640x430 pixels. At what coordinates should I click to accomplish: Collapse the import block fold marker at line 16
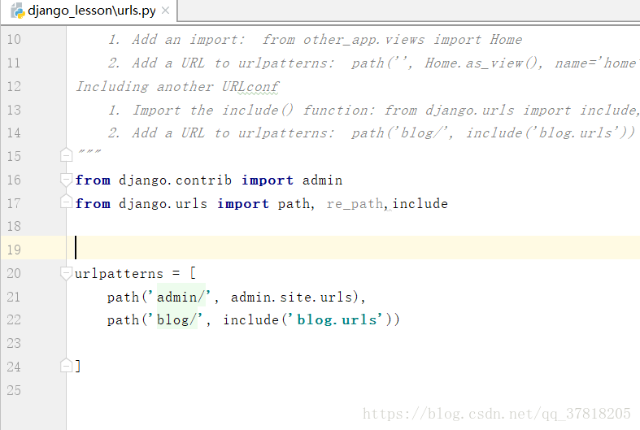tap(66, 180)
